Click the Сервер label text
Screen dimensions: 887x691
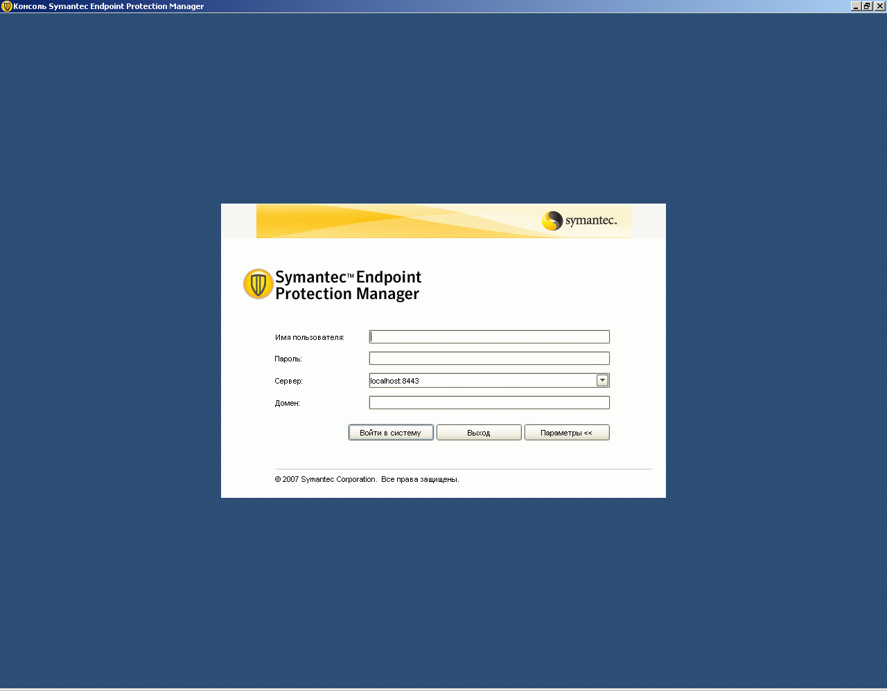[289, 382]
